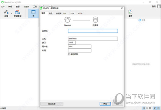Click the 确定 (OK) button
The width and height of the screenshot is (161, 110).
(105, 104)
